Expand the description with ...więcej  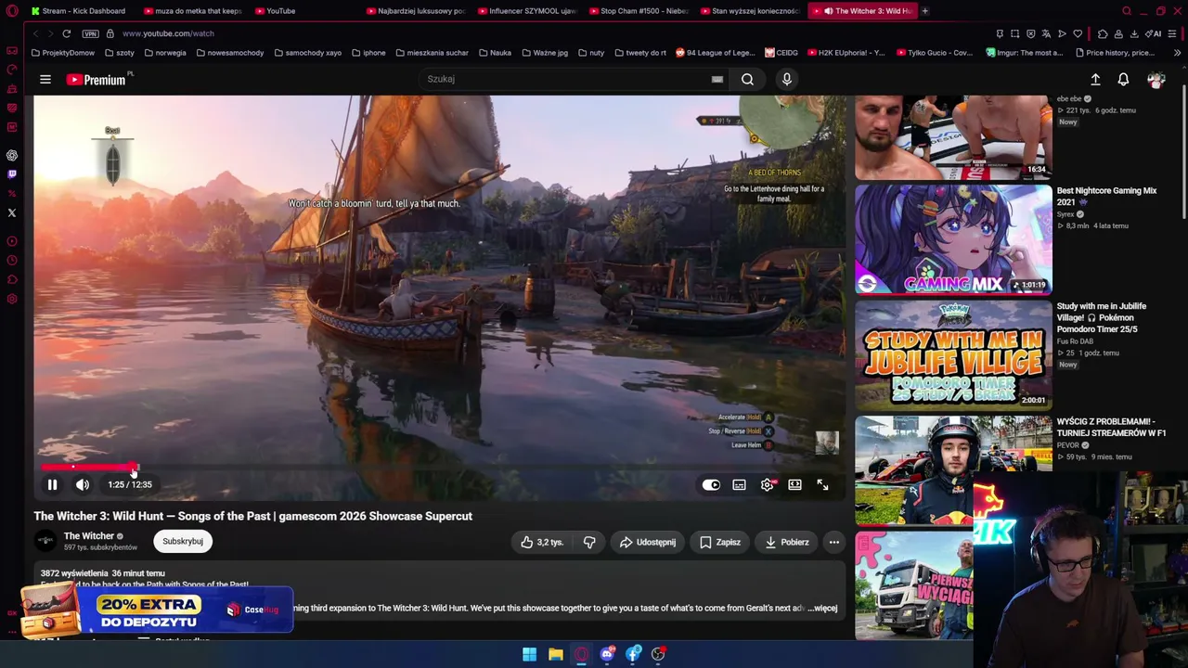point(824,608)
